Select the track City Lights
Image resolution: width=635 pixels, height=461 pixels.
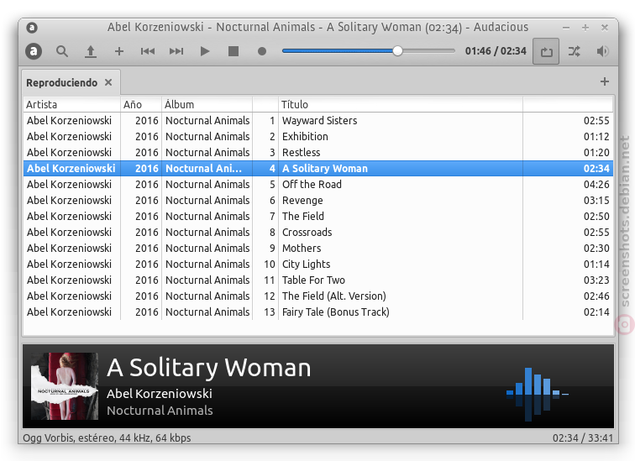click(x=318, y=265)
